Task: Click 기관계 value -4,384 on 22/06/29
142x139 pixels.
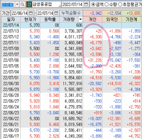Action: point(135,89)
